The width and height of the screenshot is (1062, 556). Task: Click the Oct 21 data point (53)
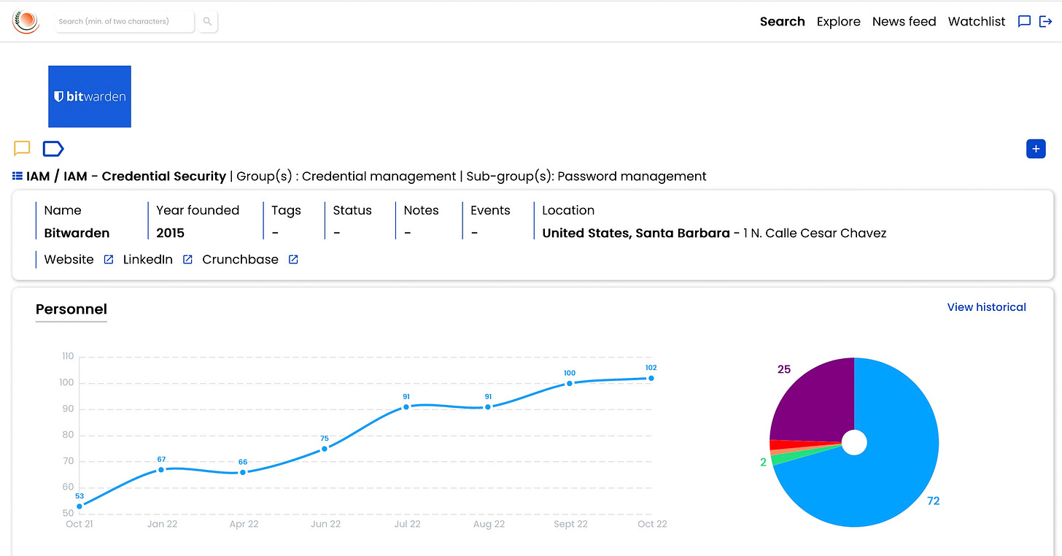coord(80,506)
